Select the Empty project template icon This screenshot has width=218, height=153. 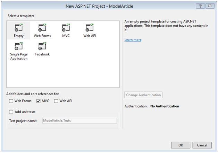(x=19, y=27)
